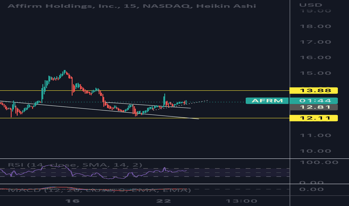Click the 11.00 price scale value

[x=315, y=136]
